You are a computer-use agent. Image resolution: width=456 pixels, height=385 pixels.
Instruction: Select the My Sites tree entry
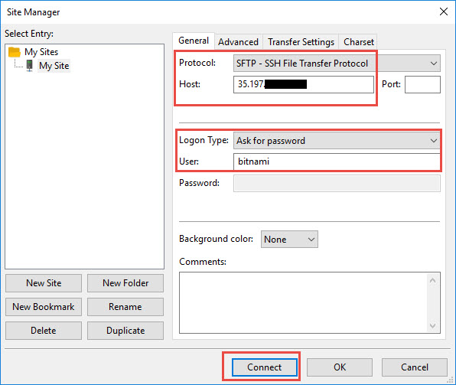(x=41, y=52)
